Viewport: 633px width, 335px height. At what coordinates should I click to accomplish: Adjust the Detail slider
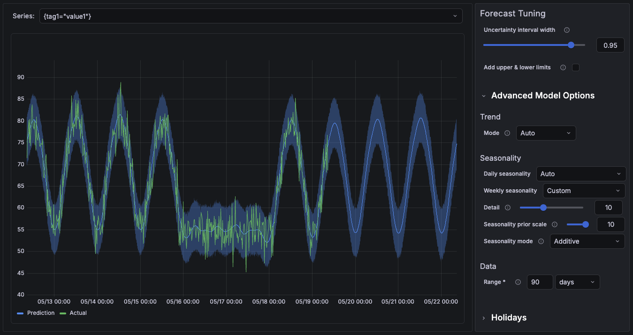click(551, 207)
